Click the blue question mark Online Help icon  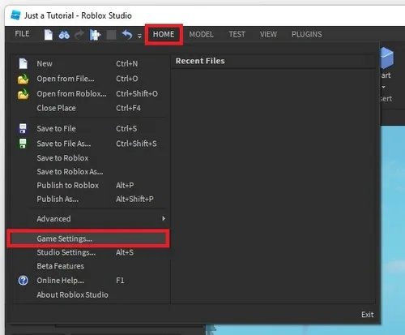(x=23, y=281)
